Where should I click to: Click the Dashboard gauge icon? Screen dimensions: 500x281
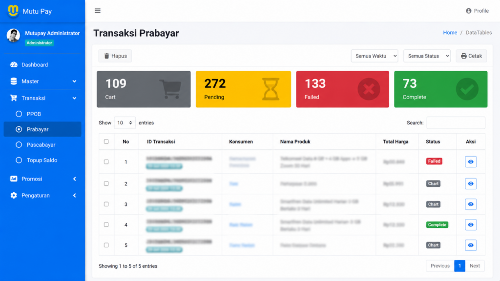point(14,65)
